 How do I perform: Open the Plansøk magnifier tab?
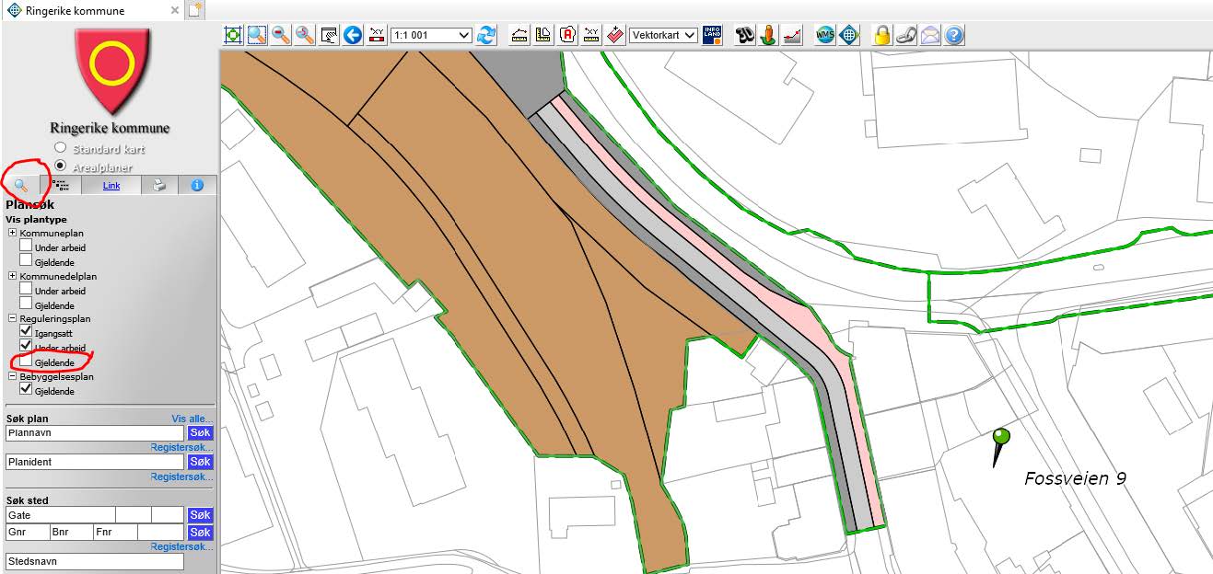pyautogui.click(x=20, y=185)
